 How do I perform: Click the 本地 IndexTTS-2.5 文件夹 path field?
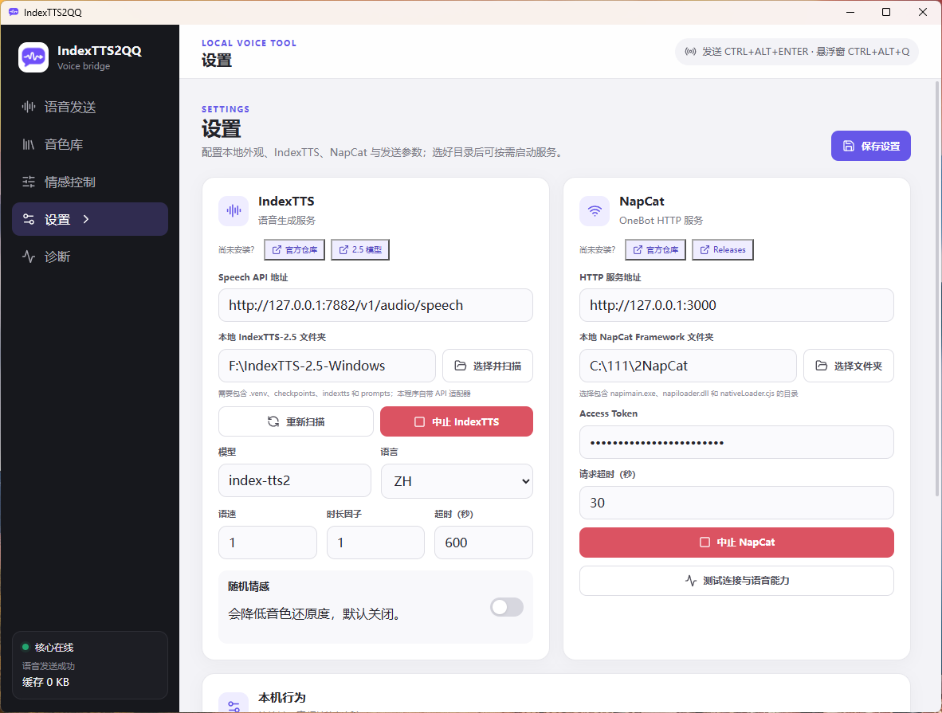tap(327, 366)
